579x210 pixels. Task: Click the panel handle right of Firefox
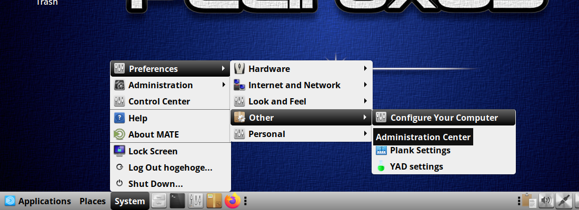pos(246,201)
